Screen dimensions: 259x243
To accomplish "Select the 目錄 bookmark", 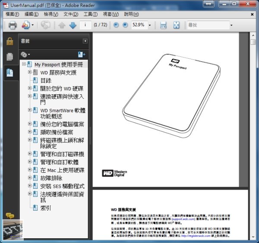I will pos(46,81).
